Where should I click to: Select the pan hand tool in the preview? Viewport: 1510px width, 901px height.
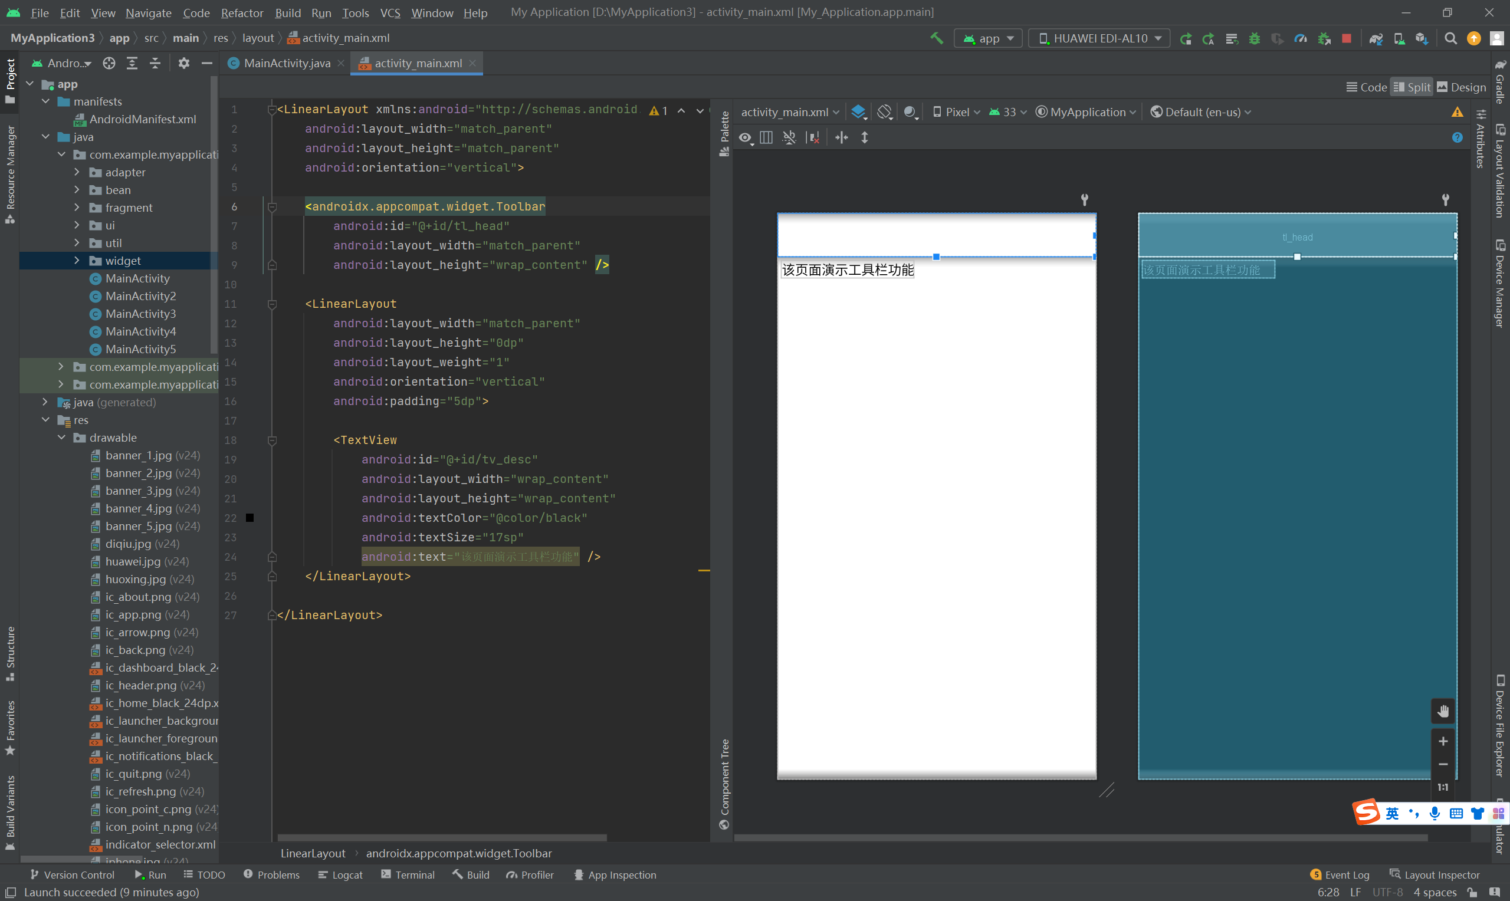click(x=1443, y=711)
